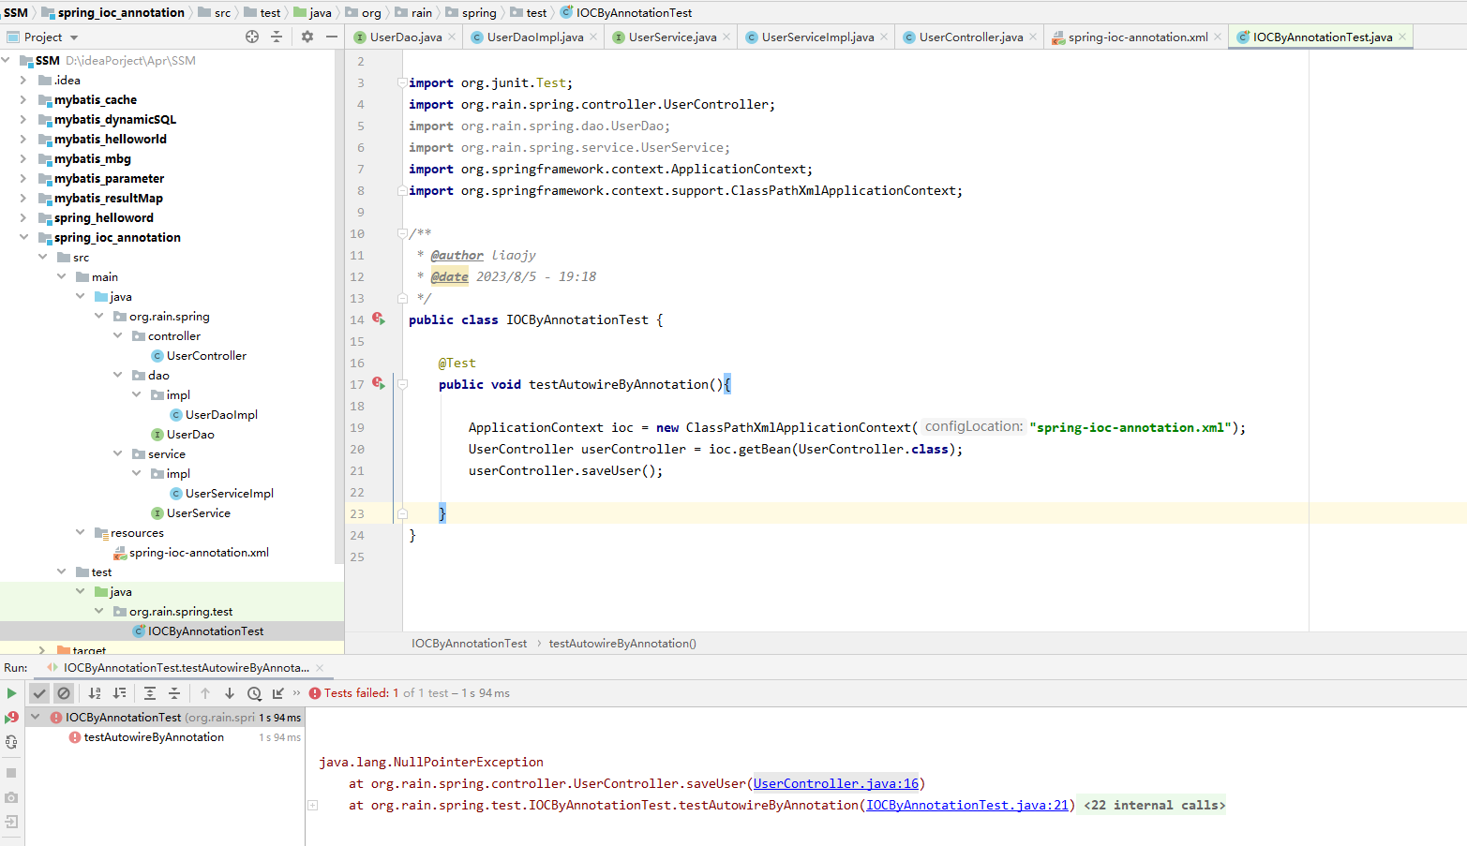Click locate/select opened file target icon
The height and width of the screenshot is (846, 1467).
pos(252,37)
